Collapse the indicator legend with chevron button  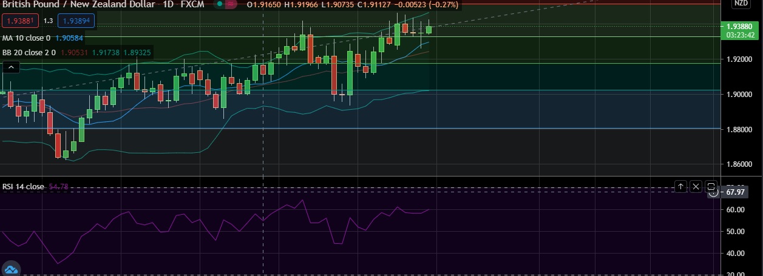[x=12, y=67]
